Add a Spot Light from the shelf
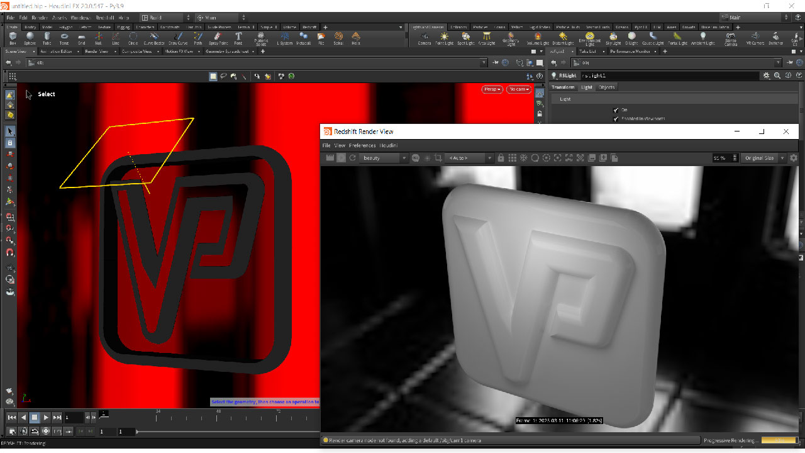 pos(465,39)
